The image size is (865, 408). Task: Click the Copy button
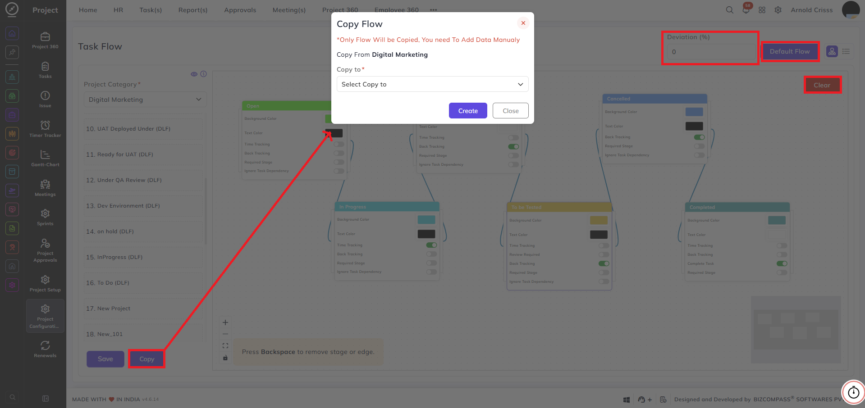click(x=146, y=359)
